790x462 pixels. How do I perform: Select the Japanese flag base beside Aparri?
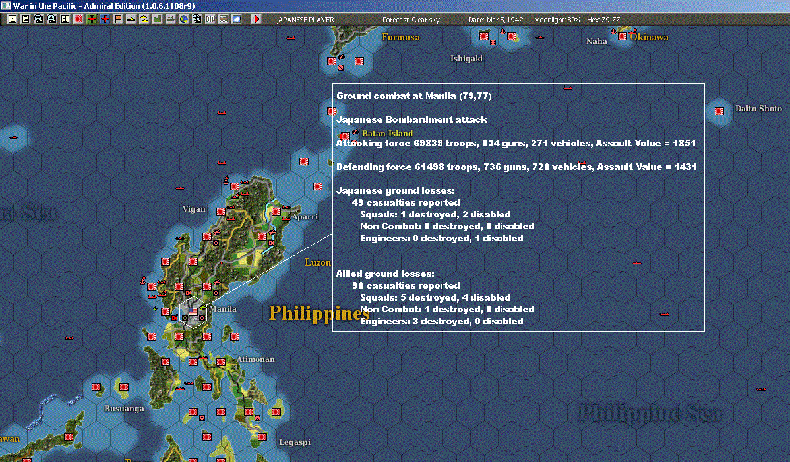coord(276,212)
